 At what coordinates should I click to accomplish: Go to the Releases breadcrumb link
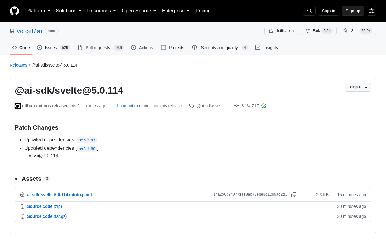[18, 65]
